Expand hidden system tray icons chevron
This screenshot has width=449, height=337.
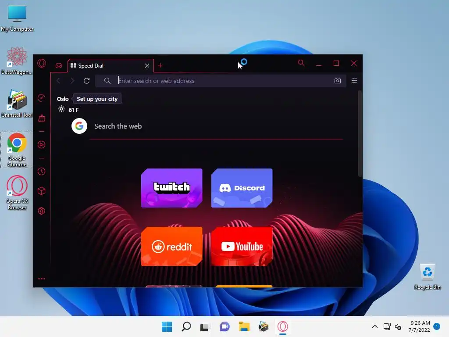[x=375, y=326]
